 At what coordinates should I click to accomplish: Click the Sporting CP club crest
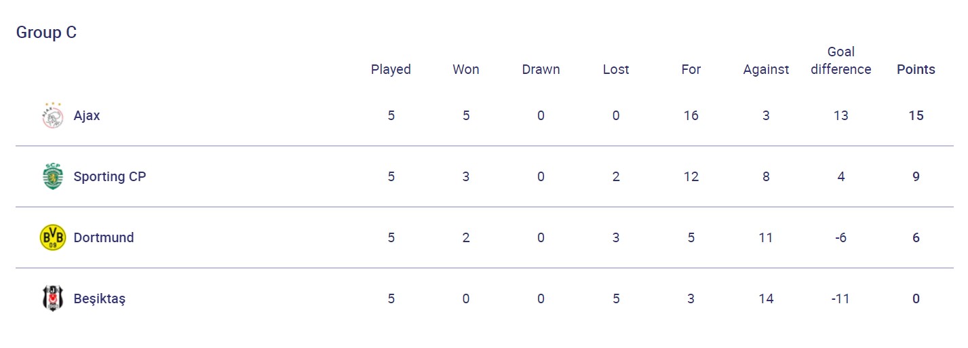(52, 176)
